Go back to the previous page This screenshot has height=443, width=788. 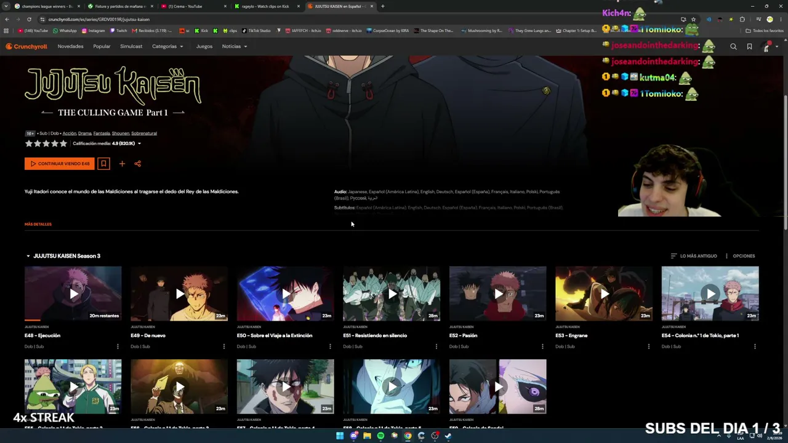(7, 19)
